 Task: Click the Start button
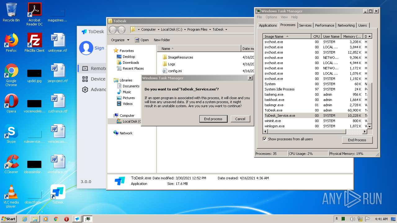tap(8, 219)
